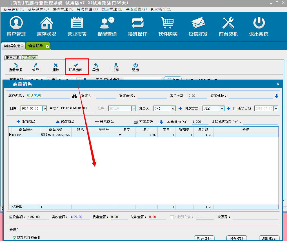
Task: Click the 打开(F4) button
Action: [x=204, y=238]
